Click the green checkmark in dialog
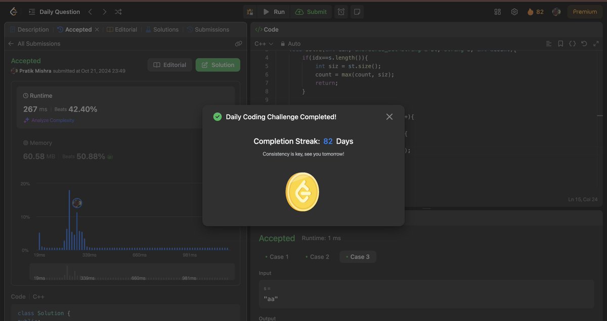This screenshot has width=607, height=321. (x=218, y=117)
